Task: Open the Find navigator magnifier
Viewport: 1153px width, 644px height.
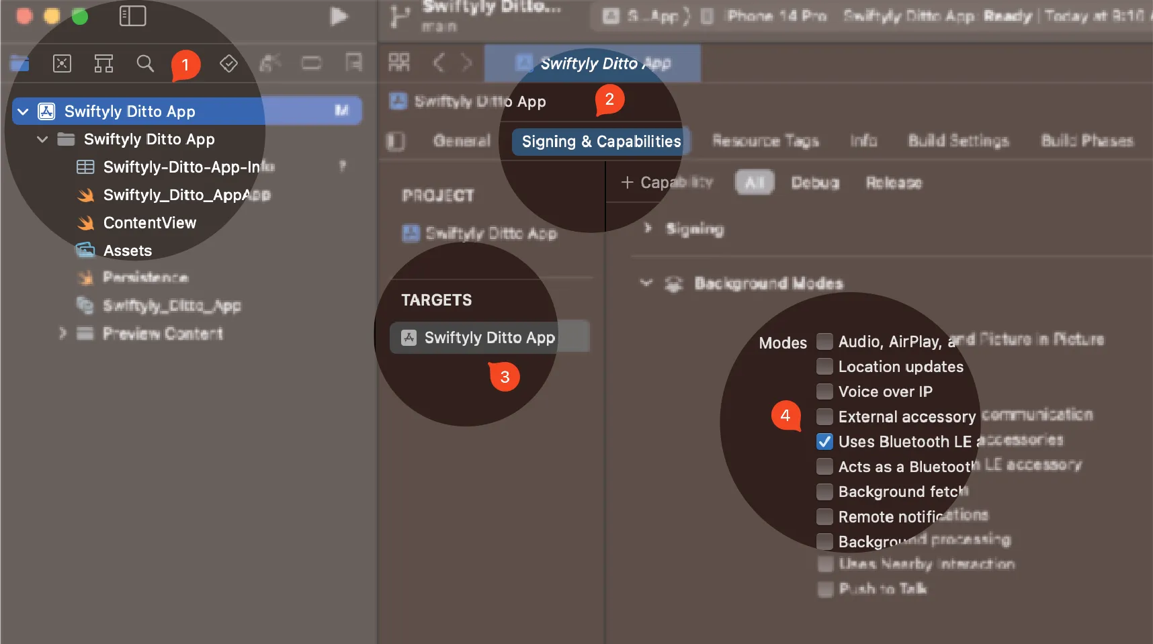Action: tap(145, 64)
